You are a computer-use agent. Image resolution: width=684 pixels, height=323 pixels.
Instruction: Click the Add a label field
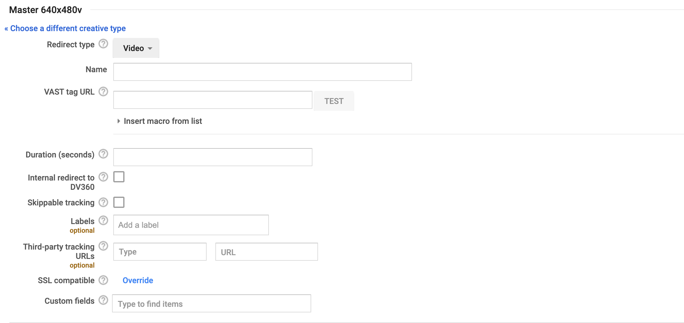tap(190, 225)
